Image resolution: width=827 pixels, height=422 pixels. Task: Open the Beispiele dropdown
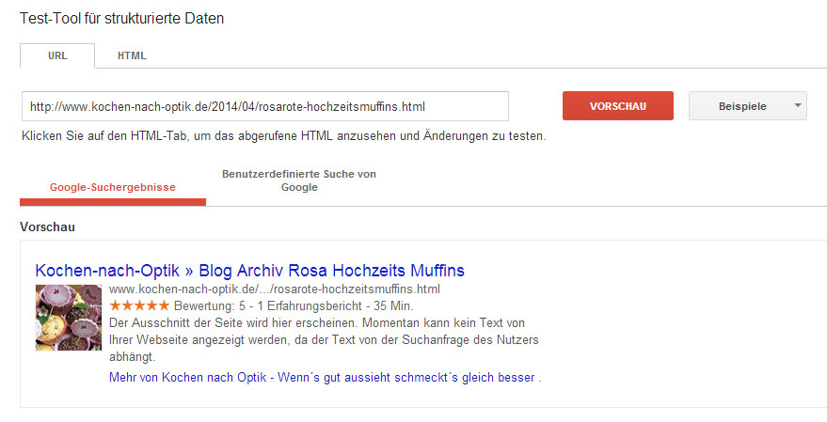pyautogui.click(x=747, y=106)
